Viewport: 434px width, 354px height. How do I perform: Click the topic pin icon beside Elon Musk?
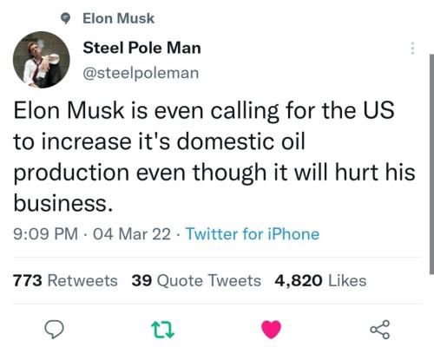tap(66, 19)
